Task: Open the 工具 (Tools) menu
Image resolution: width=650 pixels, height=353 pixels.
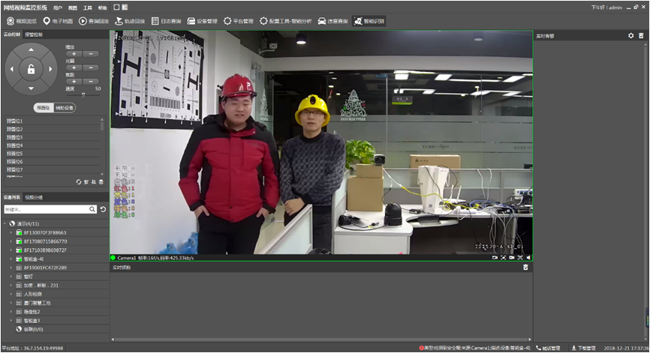Action: point(88,7)
